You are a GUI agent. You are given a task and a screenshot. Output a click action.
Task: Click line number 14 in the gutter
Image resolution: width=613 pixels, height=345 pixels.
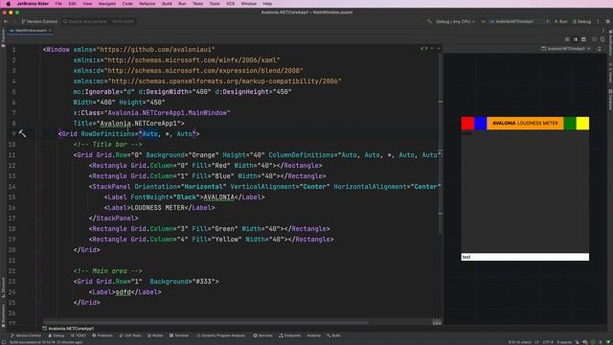click(x=12, y=187)
